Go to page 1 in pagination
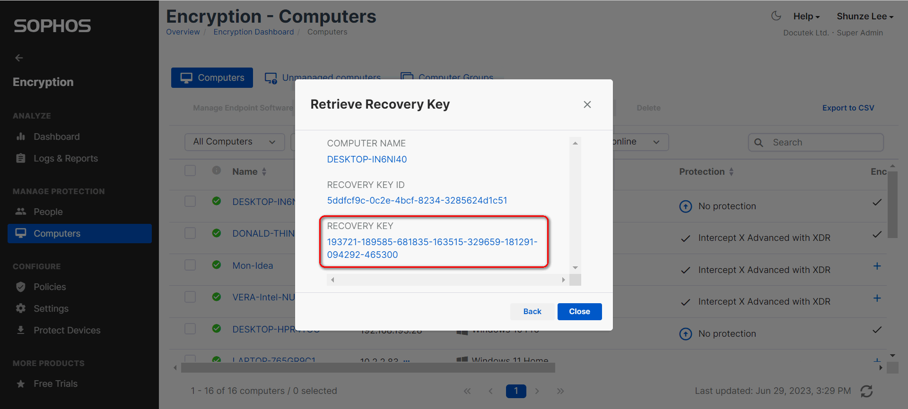The width and height of the screenshot is (908, 409). [516, 391]
